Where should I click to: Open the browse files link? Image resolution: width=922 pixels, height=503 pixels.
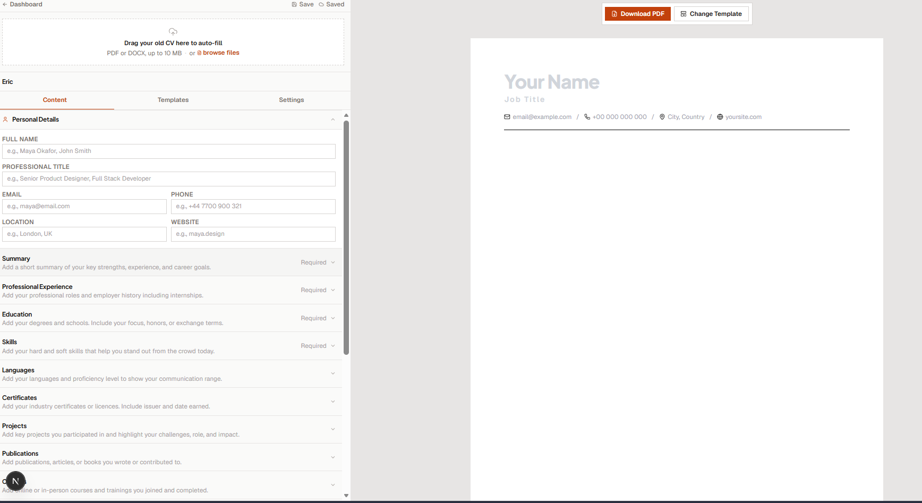pyautogui.click(x=218, y=53)
